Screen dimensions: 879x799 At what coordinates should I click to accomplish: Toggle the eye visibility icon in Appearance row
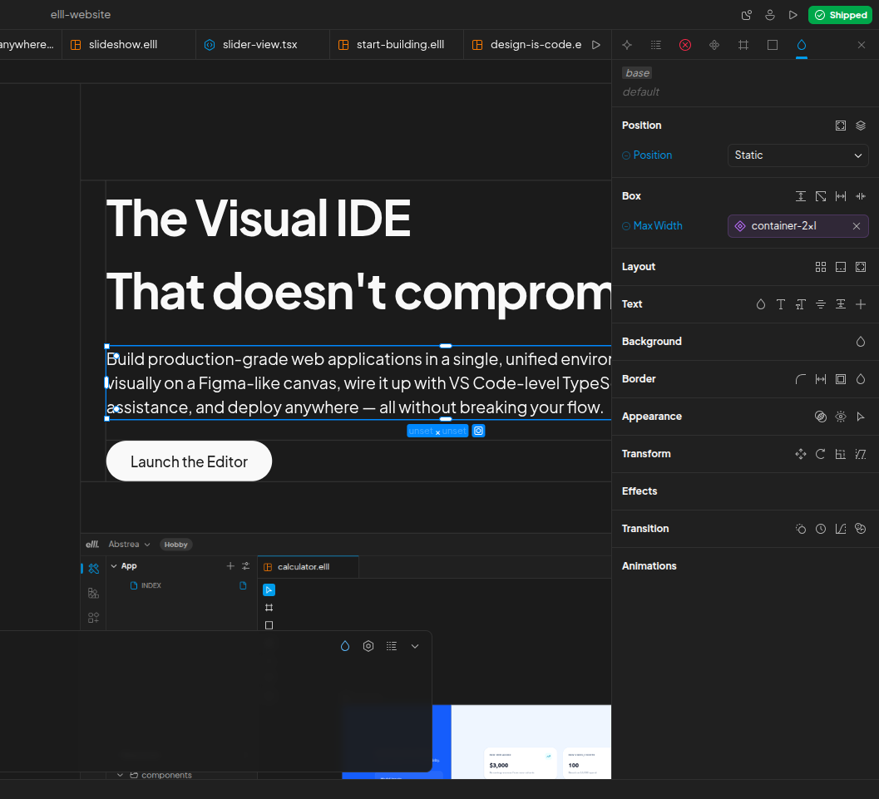coord(841,417)
